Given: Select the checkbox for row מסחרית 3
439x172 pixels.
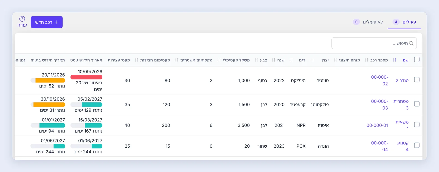Looking at the screenshot, I should click(417, 104).
